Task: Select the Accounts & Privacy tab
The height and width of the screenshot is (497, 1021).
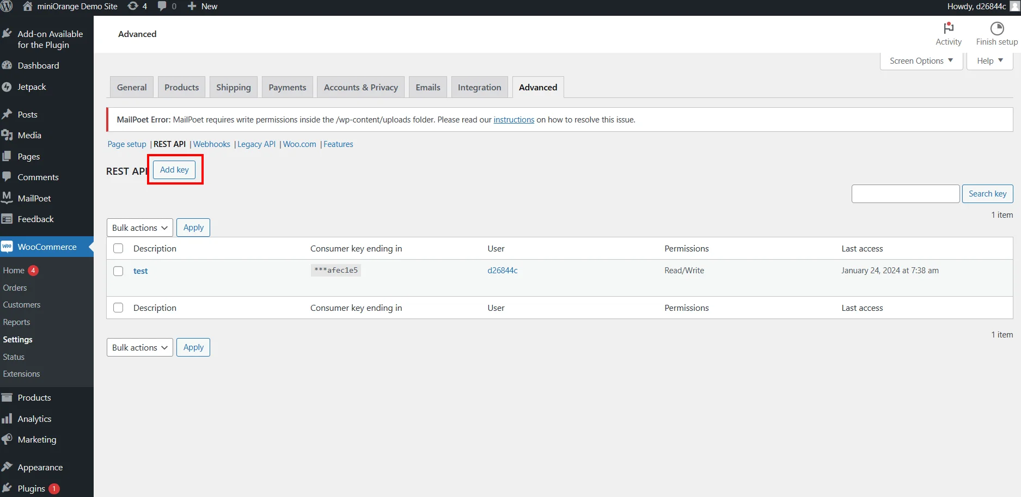Action: [360, 87]
